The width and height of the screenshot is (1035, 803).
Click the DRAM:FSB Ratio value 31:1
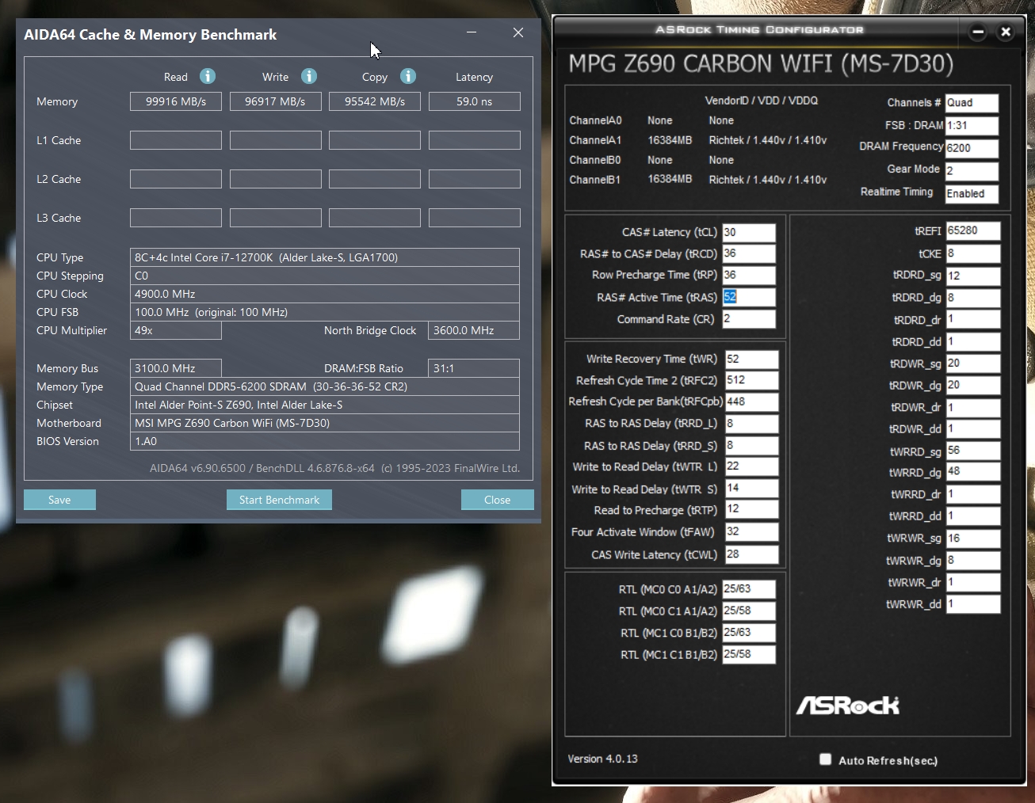pyautogui.click(x=474, y=368)
